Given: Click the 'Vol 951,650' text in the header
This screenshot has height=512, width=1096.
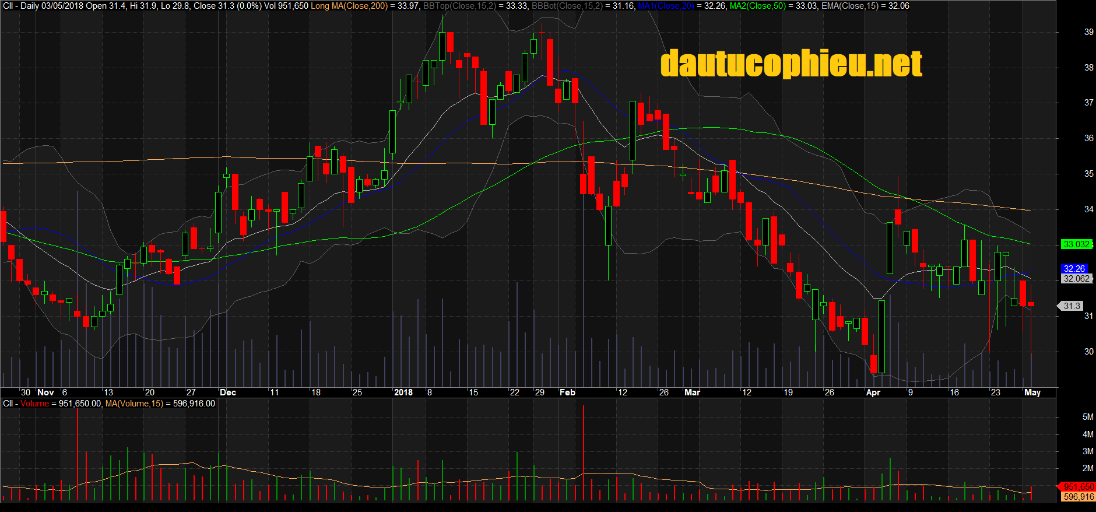Looking at the screenshot, I should tap(286, 6).
